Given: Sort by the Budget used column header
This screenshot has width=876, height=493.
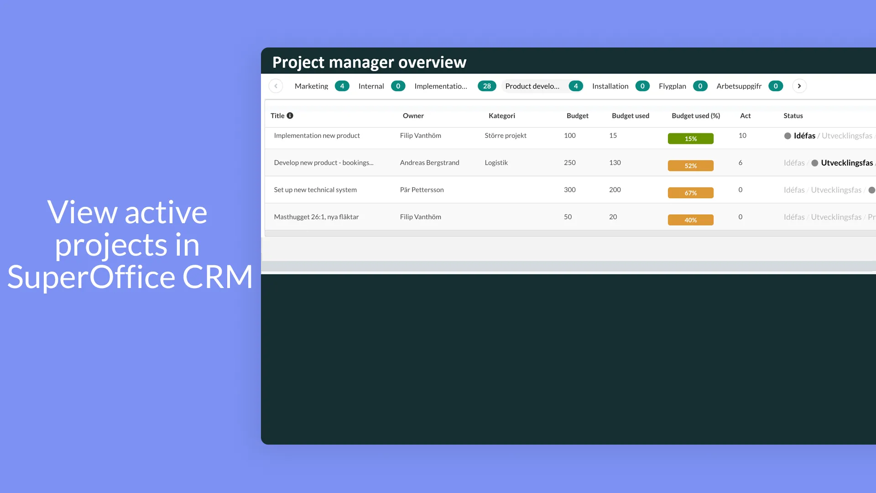Looking at the screenshot, I should pos(630,115).
